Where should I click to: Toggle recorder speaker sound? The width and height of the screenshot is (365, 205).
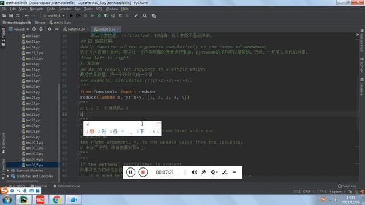(x=194, y=172)
